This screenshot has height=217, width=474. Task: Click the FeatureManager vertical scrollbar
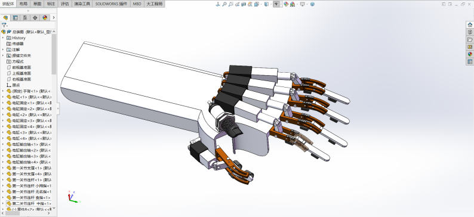54,54
